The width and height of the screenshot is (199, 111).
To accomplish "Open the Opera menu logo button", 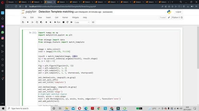I will (2, 2).
